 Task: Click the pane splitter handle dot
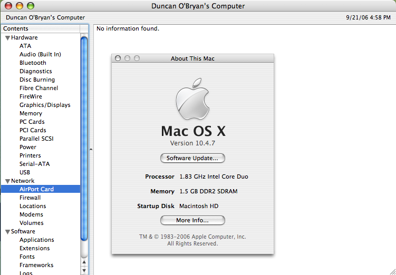point(91,150)
